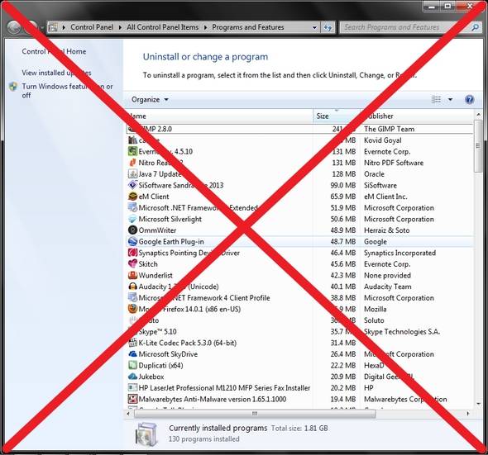Click the change view icon button

[437, 99]
